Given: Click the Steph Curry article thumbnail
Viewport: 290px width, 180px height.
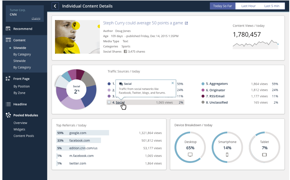Looking at the screenshot, I should point(77,37).
